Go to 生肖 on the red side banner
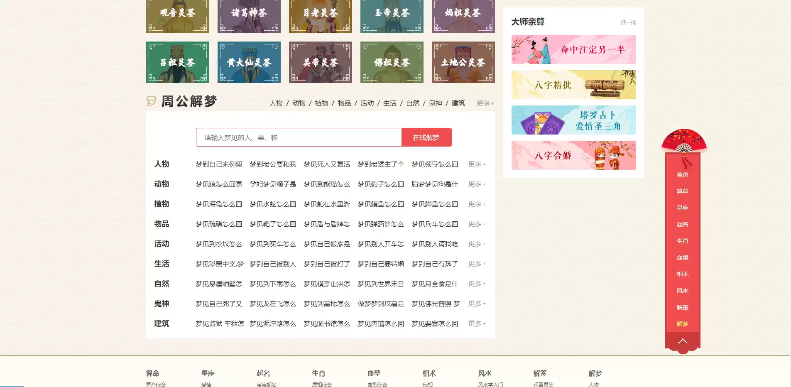791x387 pixels. click(x=683, y=241)
